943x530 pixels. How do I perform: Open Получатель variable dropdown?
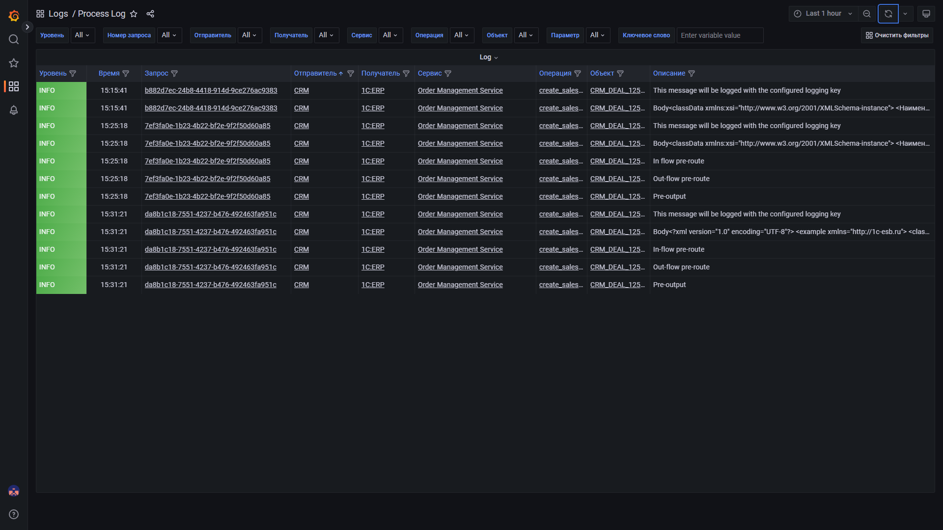(327, 35)
